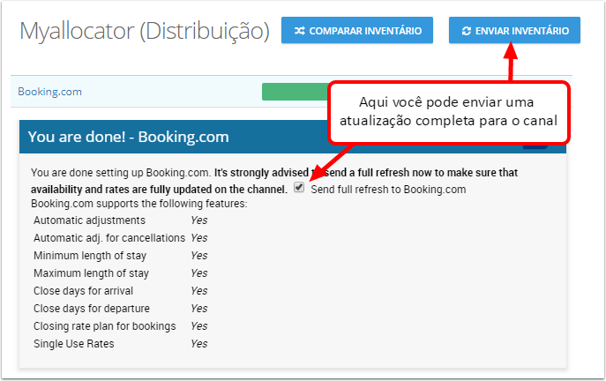Click the 'Minimum length of stay' row

120,256
